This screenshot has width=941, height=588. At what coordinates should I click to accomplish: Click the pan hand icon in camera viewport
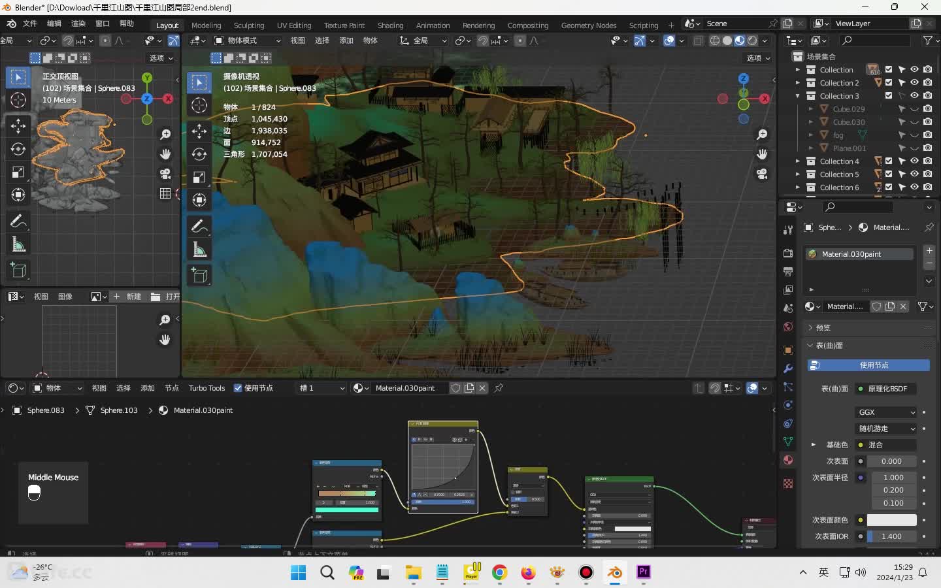[762, 154]
